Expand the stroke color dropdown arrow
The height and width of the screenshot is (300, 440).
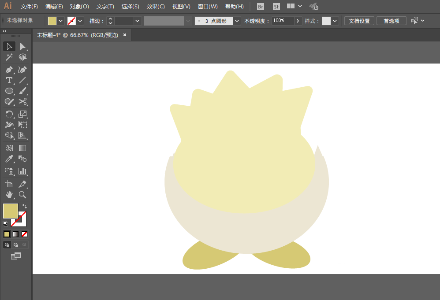point(80,21)
